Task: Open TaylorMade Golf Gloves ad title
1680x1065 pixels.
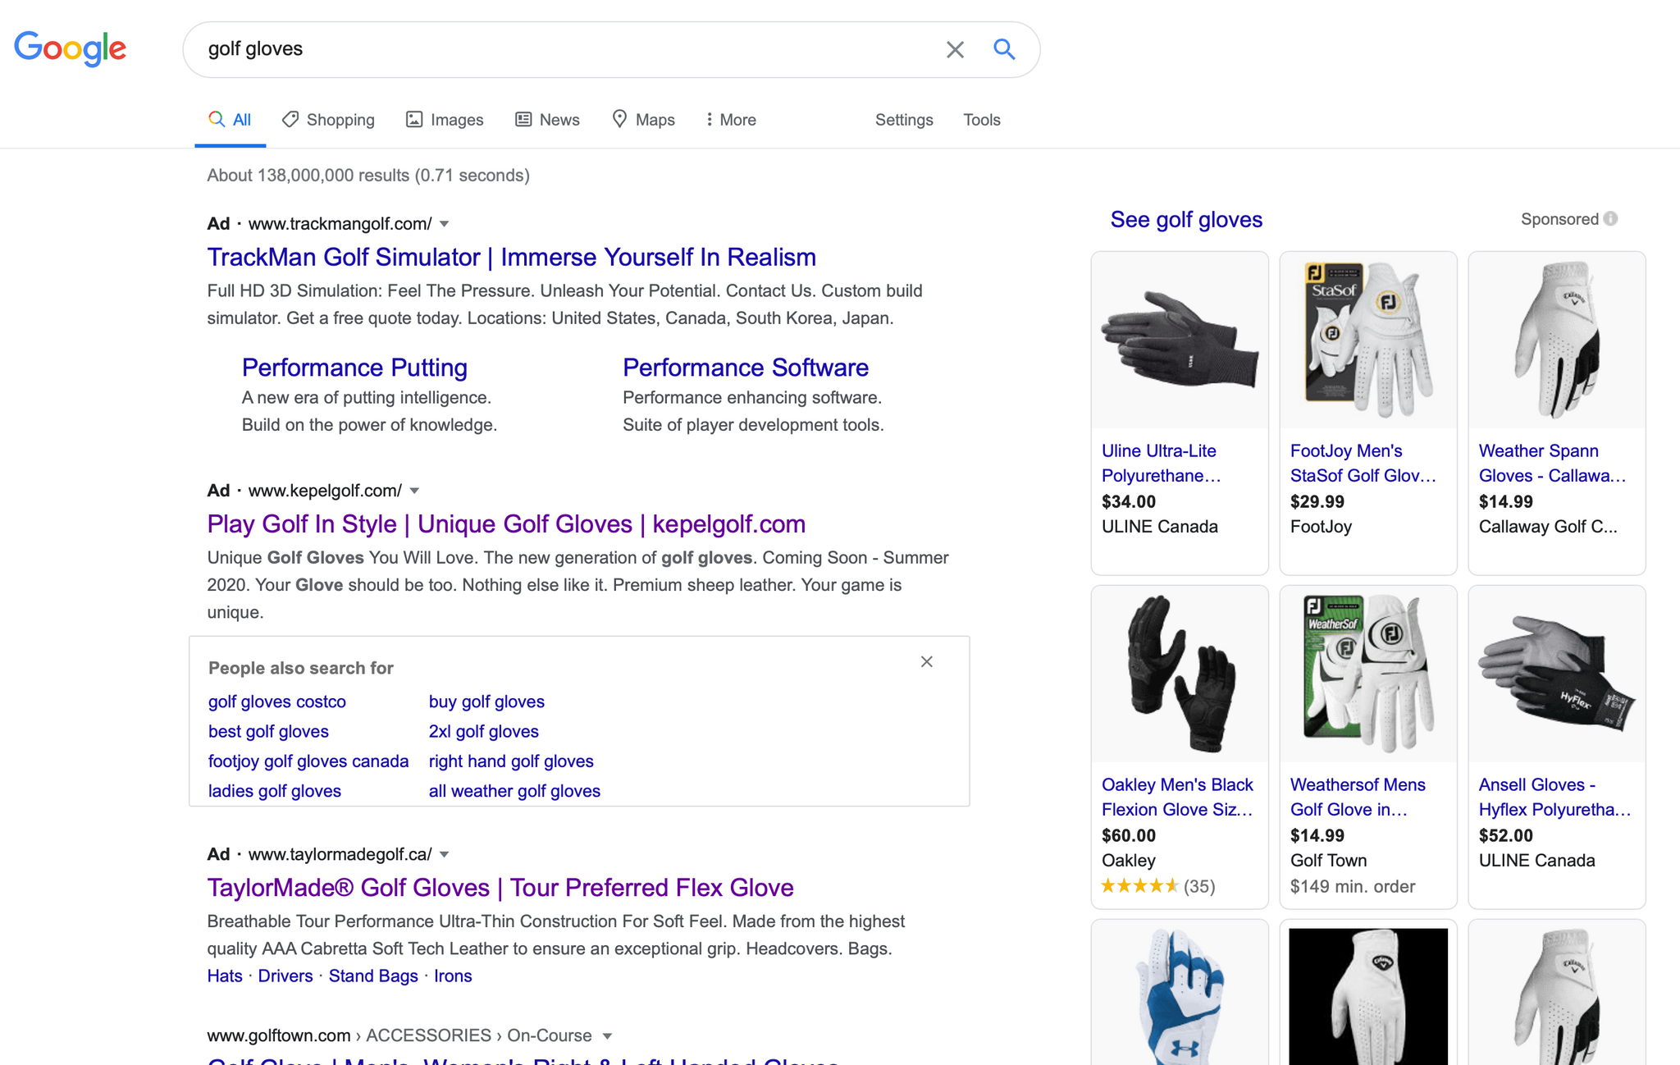Action: pyautogui.click(x=500, y=887)
